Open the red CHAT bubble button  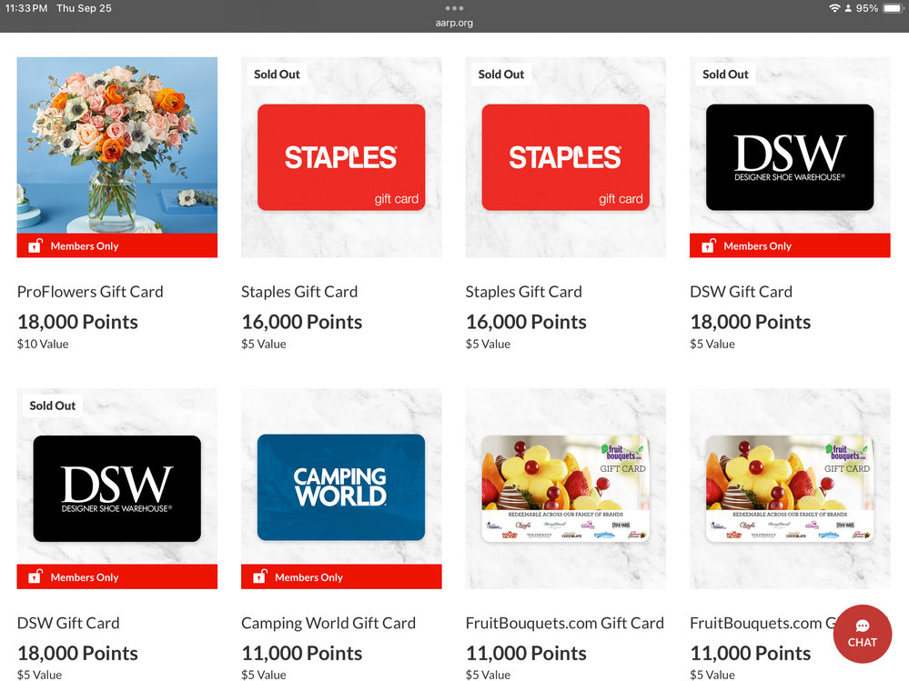point(862,634)
